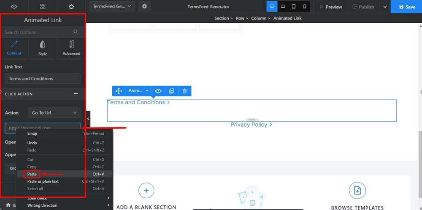Switch to the Advanced tab
This screenshot has height=210, width=422.
(x=71, y=48)
